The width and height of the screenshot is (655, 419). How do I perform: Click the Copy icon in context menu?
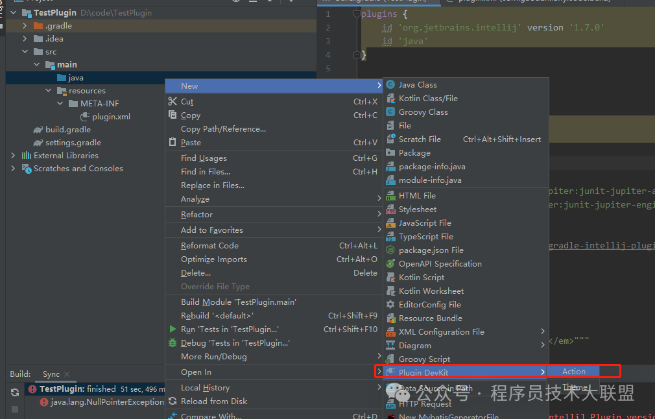[173, 115]
